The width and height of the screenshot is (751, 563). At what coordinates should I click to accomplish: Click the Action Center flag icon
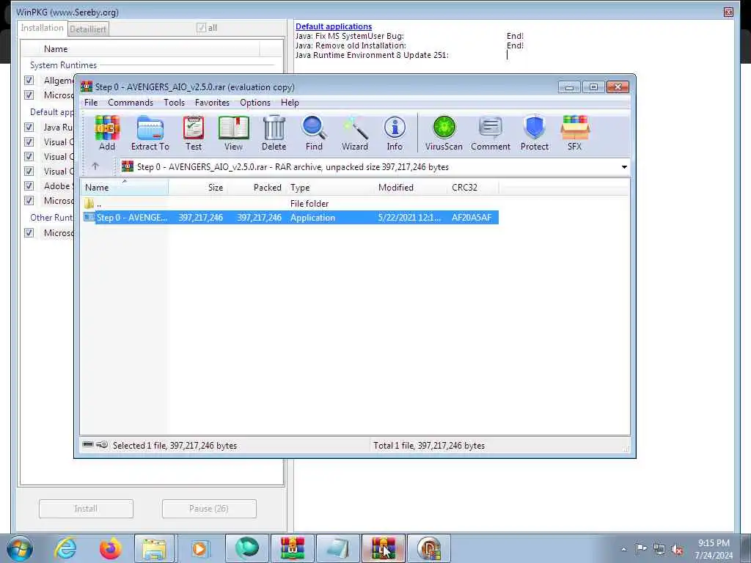coord(641,549)
